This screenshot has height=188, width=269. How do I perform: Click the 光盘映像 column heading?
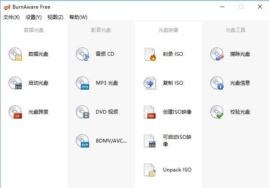point(168,30)
